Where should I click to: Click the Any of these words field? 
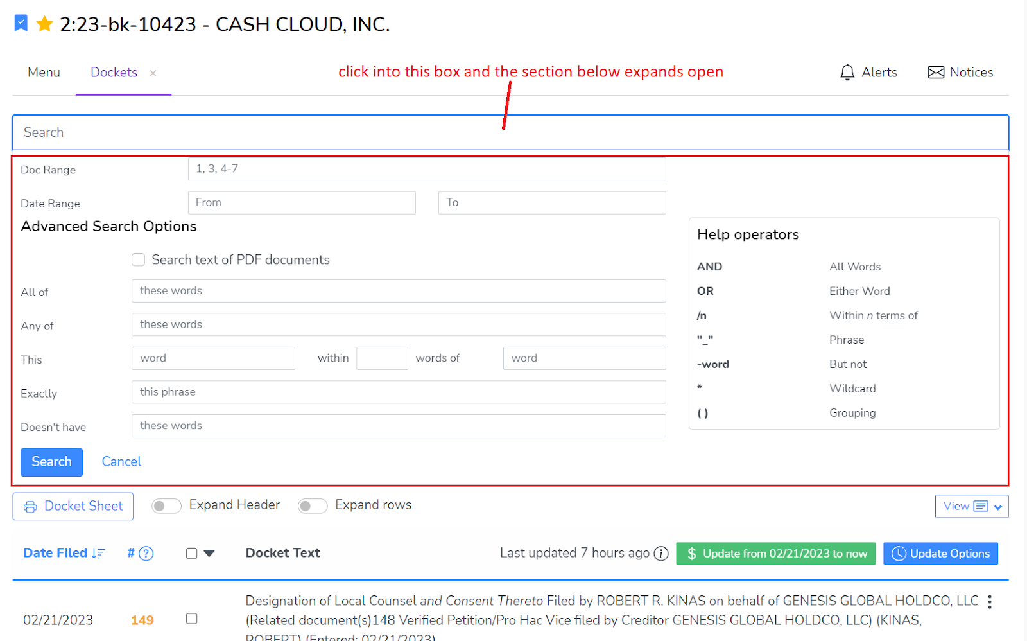pyautogui.click(x=399, y=324)
